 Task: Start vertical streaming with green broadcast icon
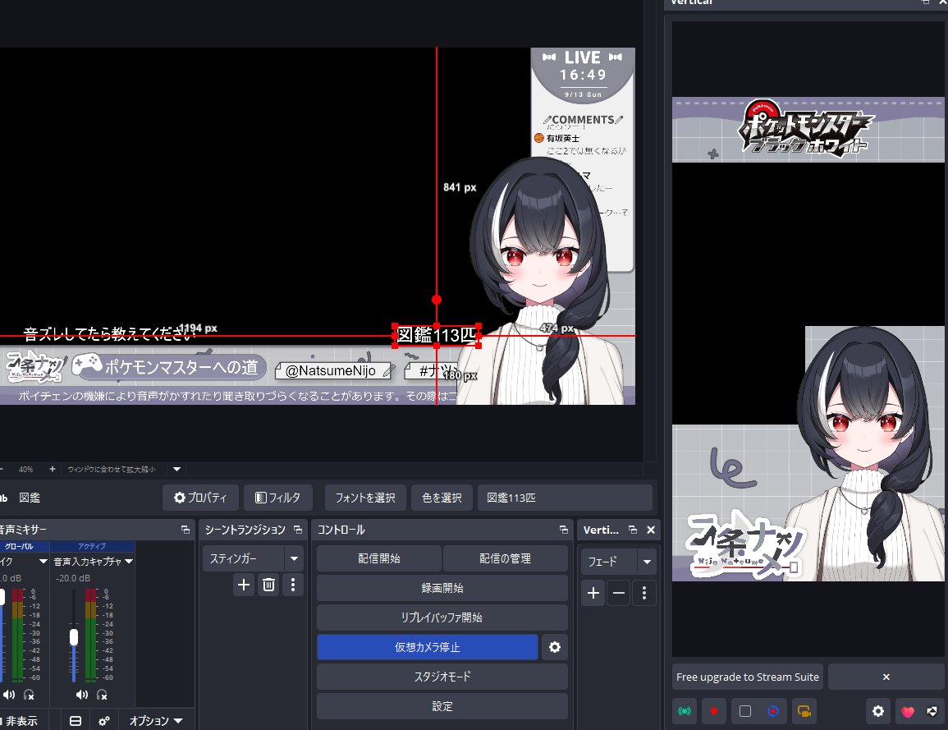pos(685,711)
